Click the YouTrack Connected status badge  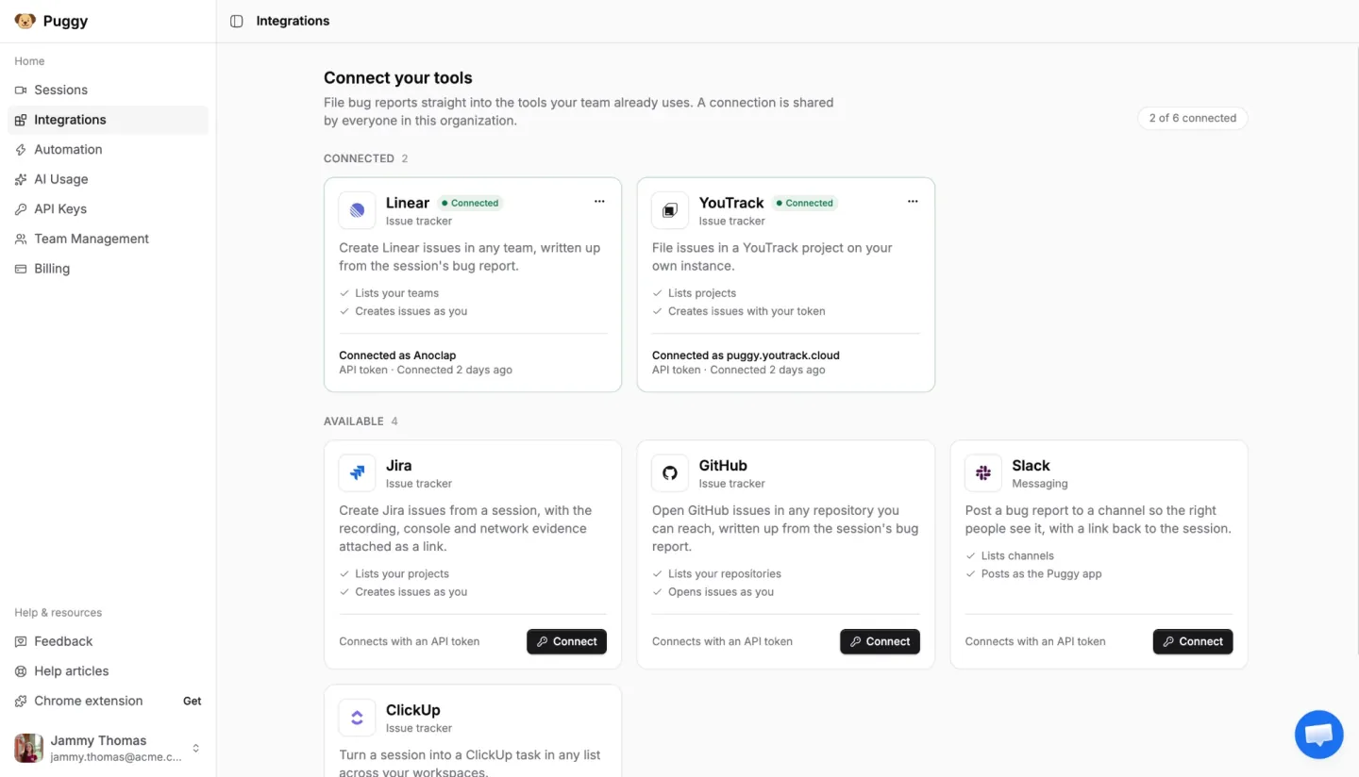[x=805, y=203]
